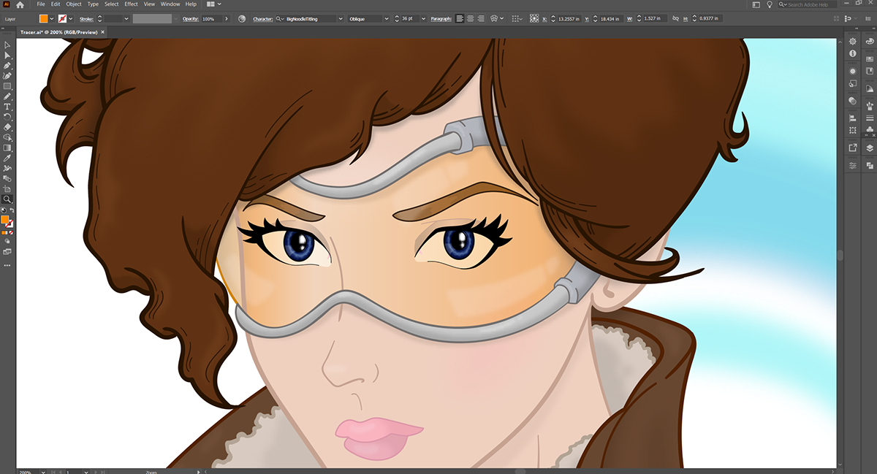Toggle align text left
Screen dimensions: 877x474
click(x=460, y=18)
